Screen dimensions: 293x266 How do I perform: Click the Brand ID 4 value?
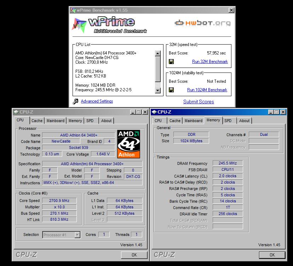[x=109, y=141]
